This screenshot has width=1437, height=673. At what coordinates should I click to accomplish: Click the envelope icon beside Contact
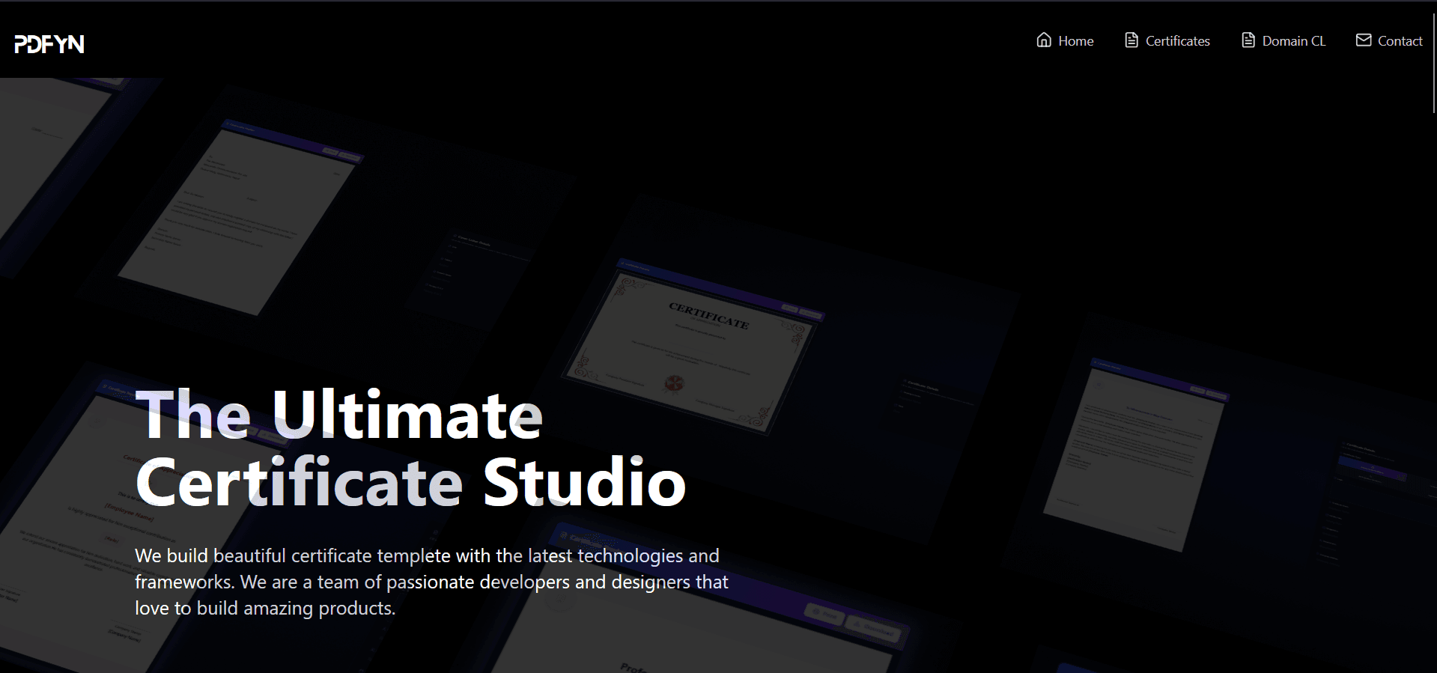pyautogui.click(x=1364, y=40)
